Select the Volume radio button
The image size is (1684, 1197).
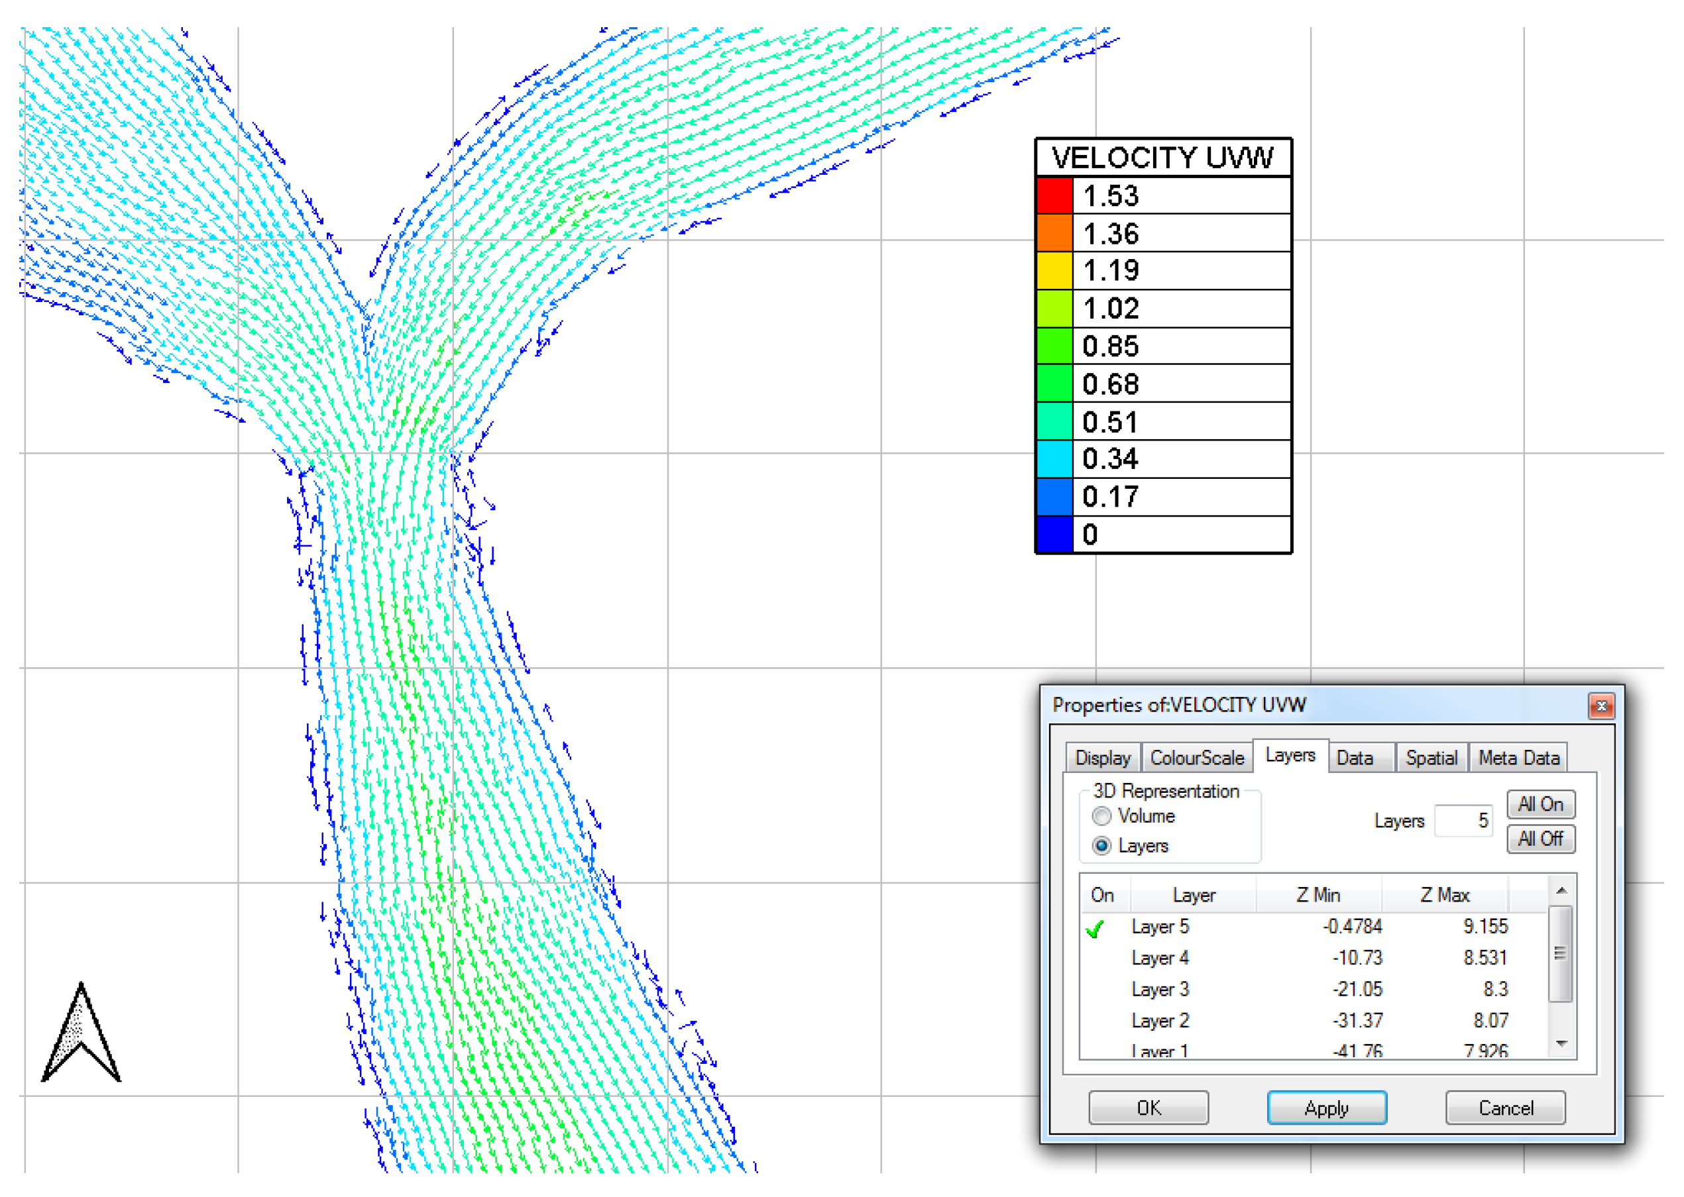click(x=1101, y=817)
